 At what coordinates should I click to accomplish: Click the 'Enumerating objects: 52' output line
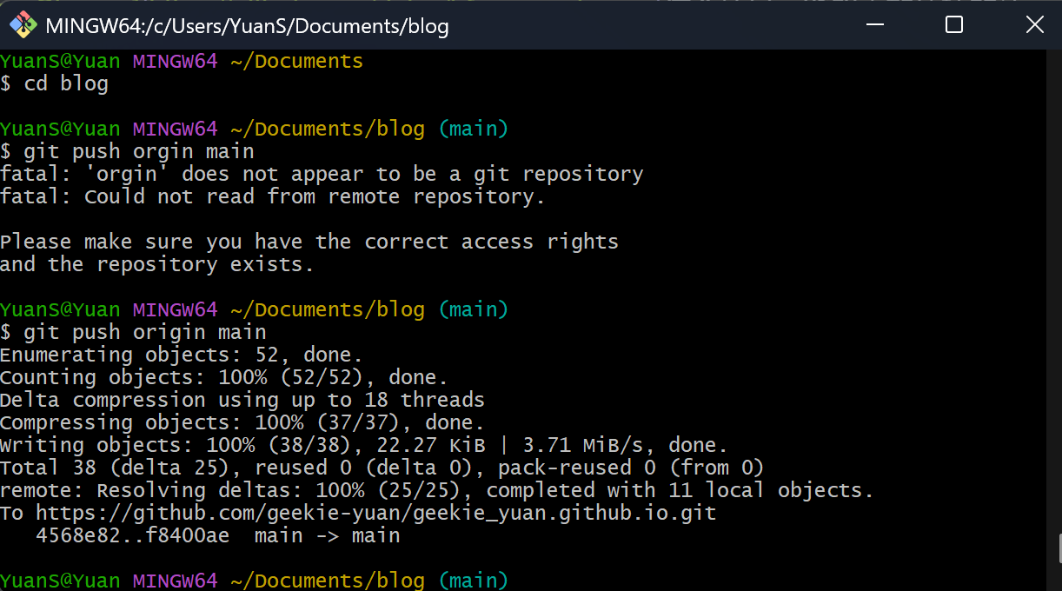point(181,355)
